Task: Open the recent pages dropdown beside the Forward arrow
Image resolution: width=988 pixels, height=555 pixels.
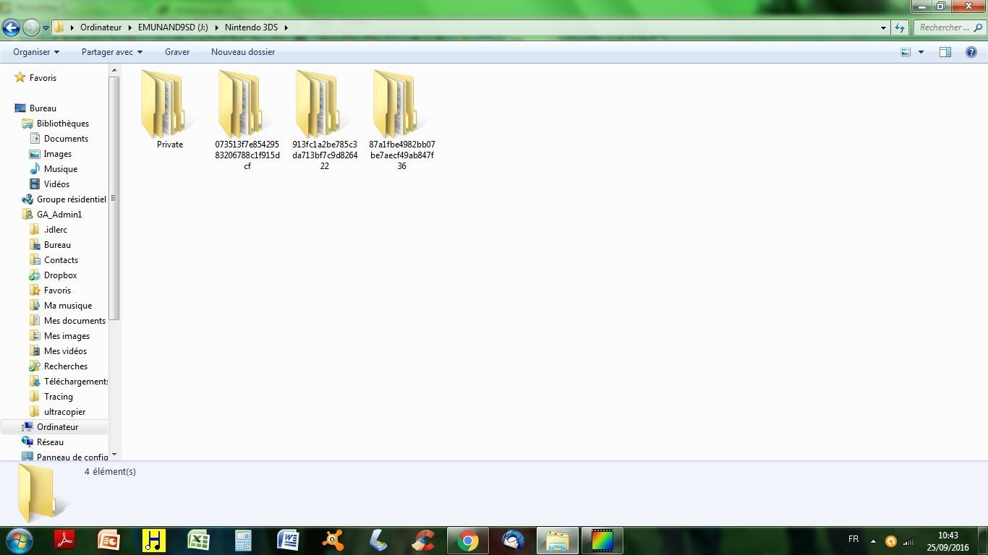Action: 46,28
